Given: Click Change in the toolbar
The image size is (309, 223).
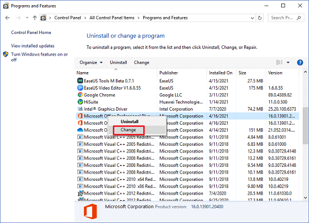Looking at the screenshot, I should point(142,62).
